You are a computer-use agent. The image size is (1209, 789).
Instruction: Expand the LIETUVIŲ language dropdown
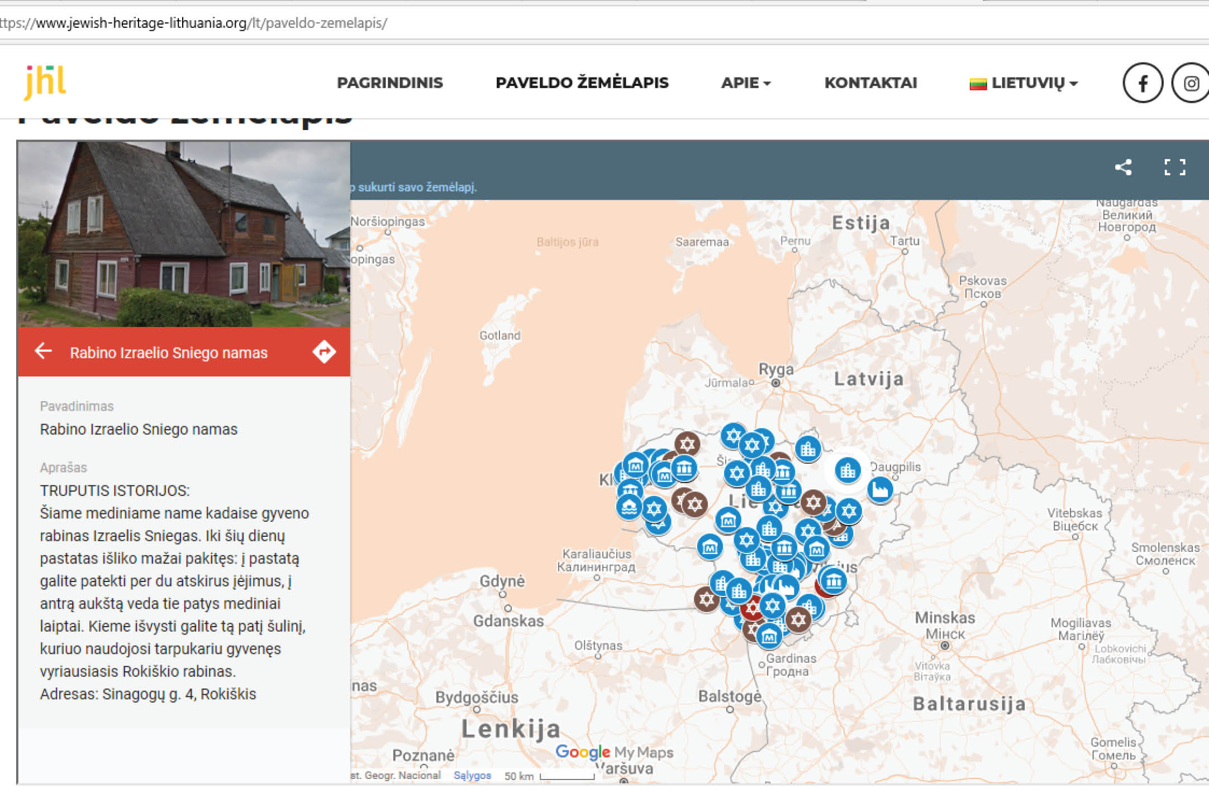1034,83
